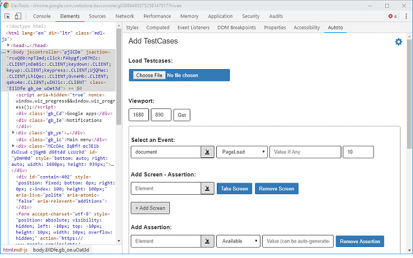Open the DevTools three-dot menu
413x258 pixels.
pos(406,16)
